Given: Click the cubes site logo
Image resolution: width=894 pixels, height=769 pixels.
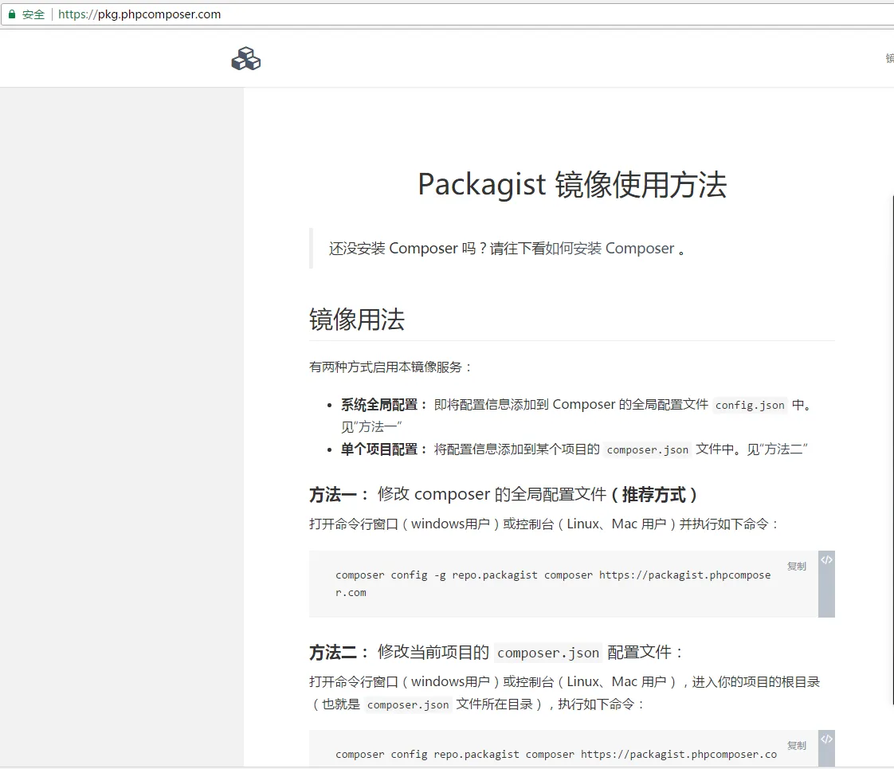Looking at the screenshot, I should pos(245,59).
